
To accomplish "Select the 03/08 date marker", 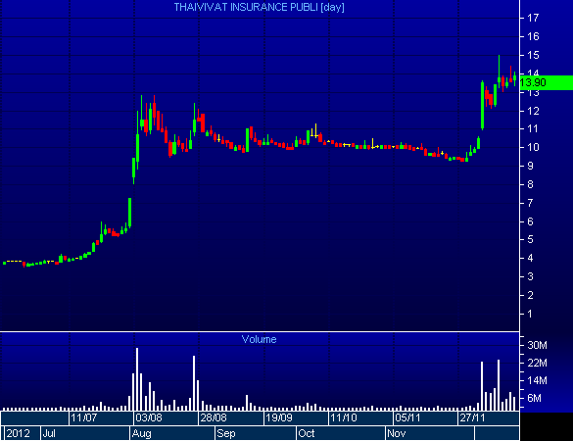I will (148, 417).
